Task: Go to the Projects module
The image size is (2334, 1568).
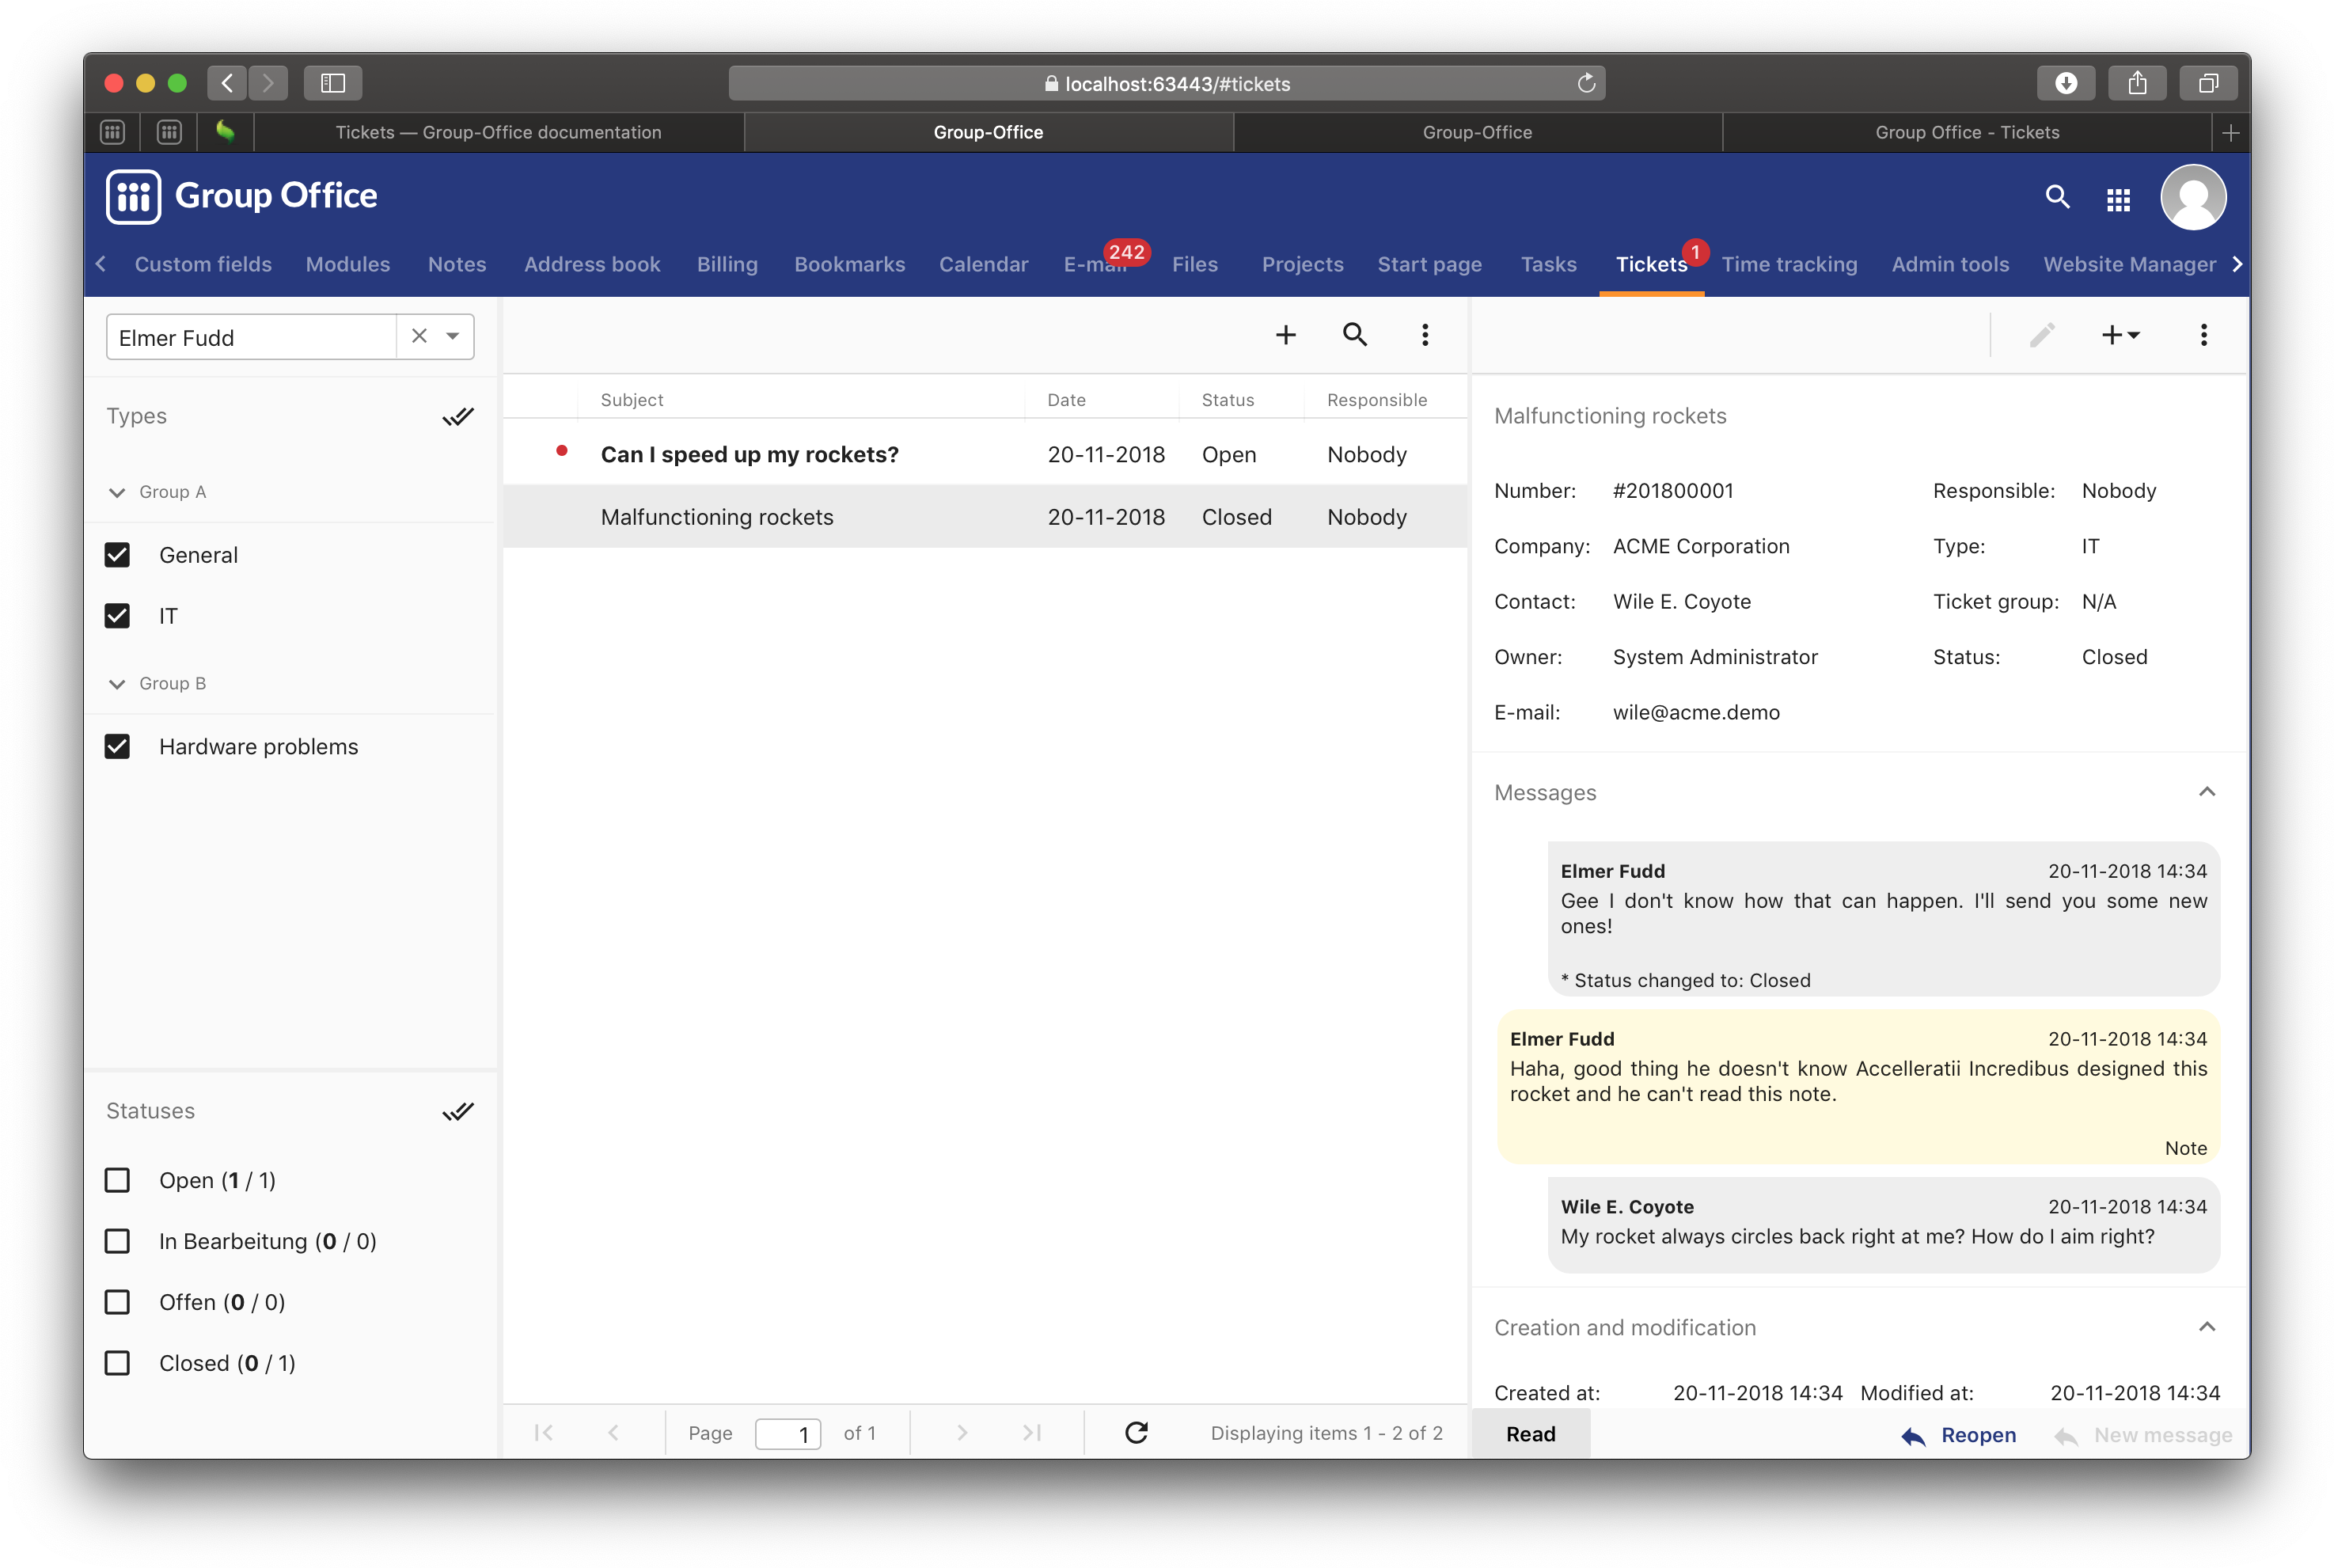Action: point(1302,264)
